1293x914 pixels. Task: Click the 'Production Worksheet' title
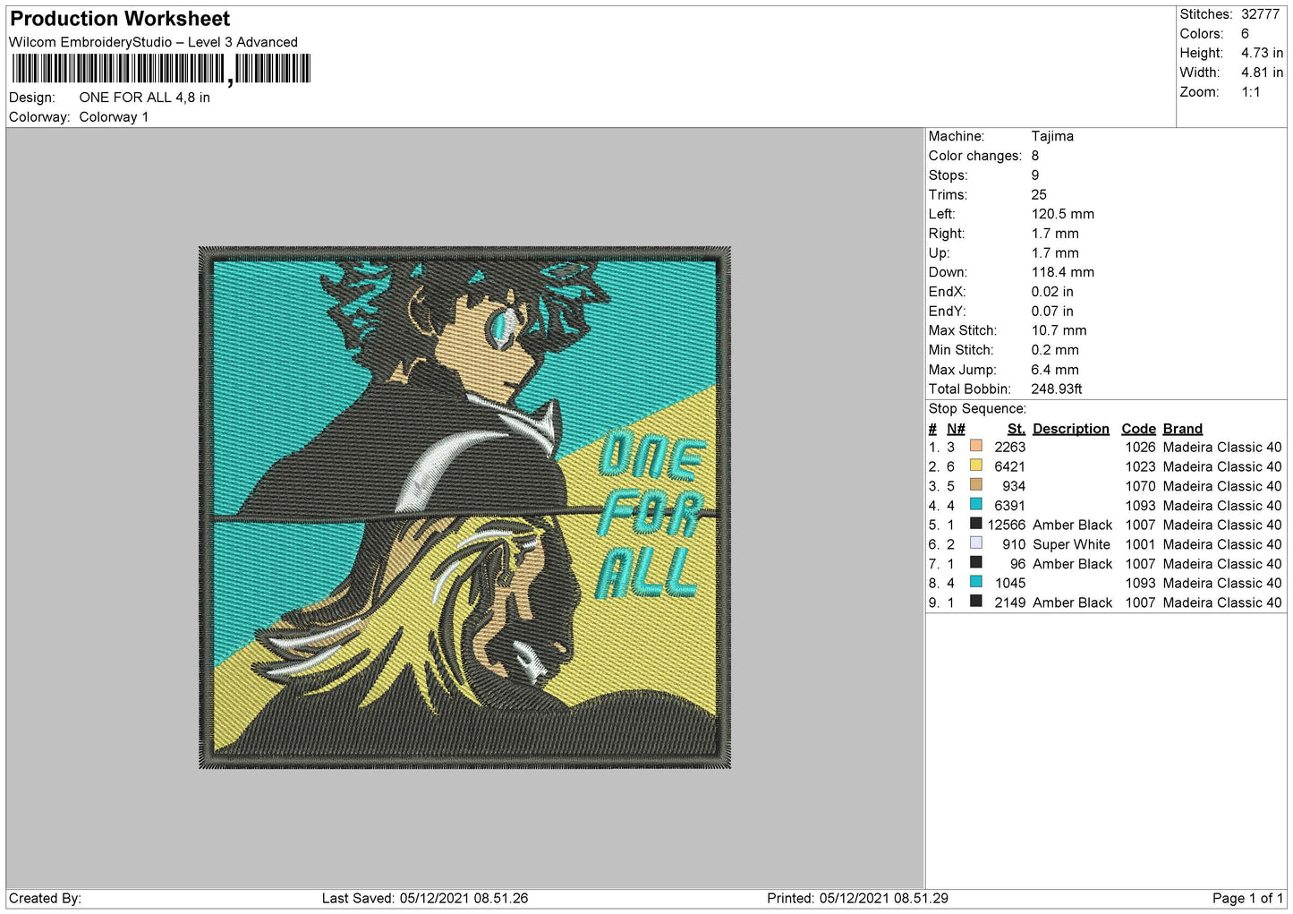pos(120,19)
